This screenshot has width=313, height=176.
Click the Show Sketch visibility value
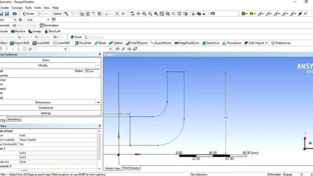pyautogui.click(x=58, y=140)
